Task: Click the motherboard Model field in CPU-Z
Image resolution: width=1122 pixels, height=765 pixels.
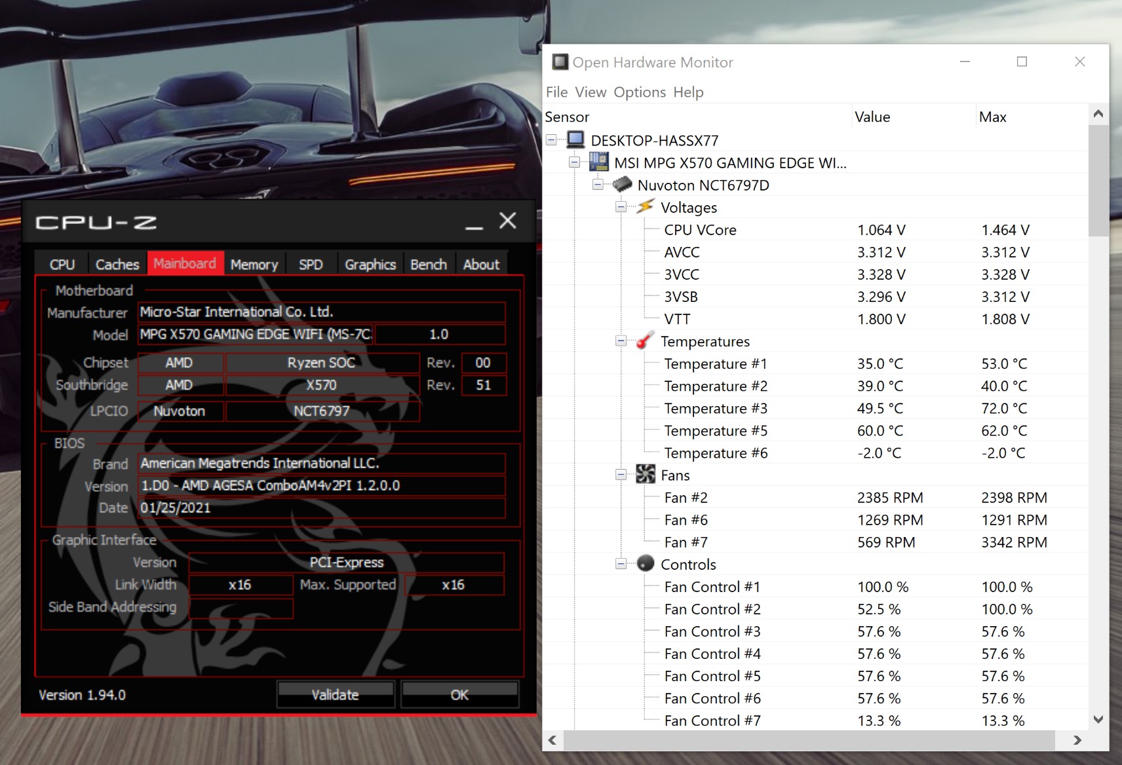Action: (255, 334)
